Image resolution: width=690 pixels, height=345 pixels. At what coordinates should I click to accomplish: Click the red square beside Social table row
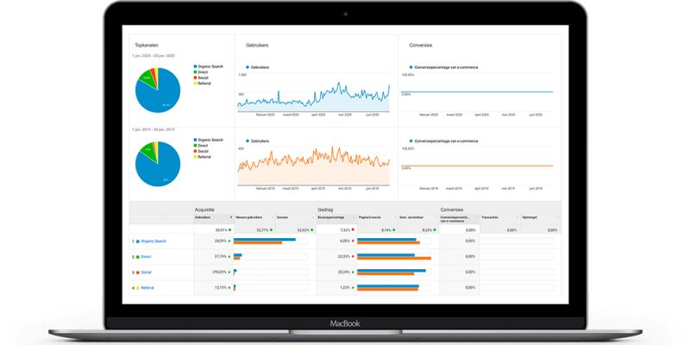tap(138, 273)
